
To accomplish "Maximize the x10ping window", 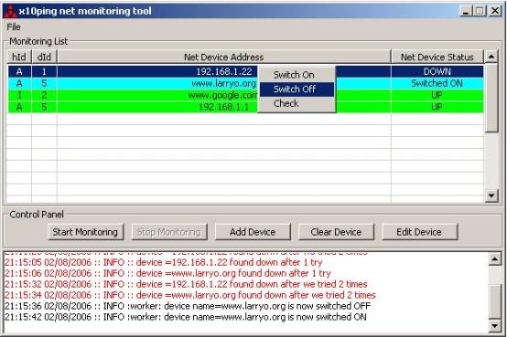I will [x=480, y=11].
